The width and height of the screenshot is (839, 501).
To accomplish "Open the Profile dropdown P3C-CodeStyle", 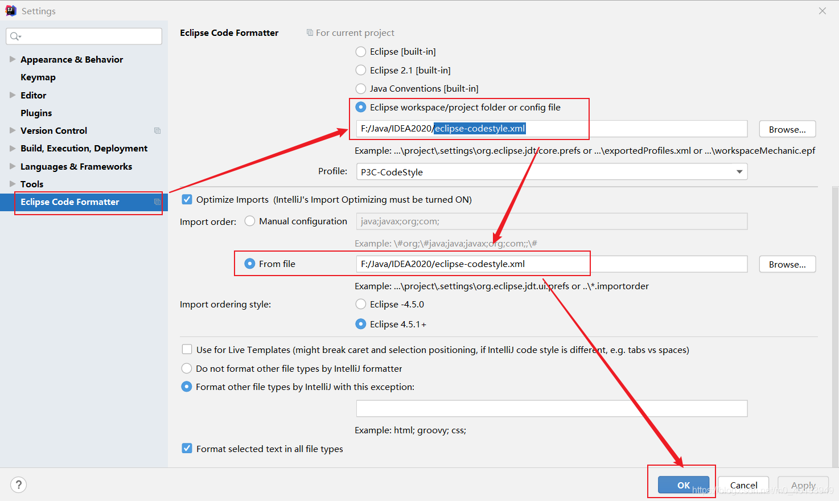I will click(x=552, y=172).
